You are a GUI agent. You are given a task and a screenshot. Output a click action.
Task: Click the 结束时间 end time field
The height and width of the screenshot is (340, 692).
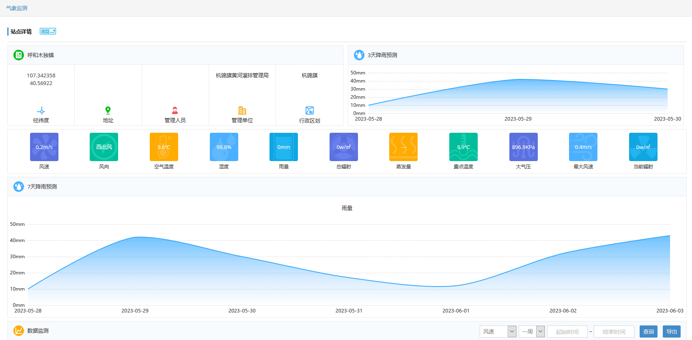point(614,331)
